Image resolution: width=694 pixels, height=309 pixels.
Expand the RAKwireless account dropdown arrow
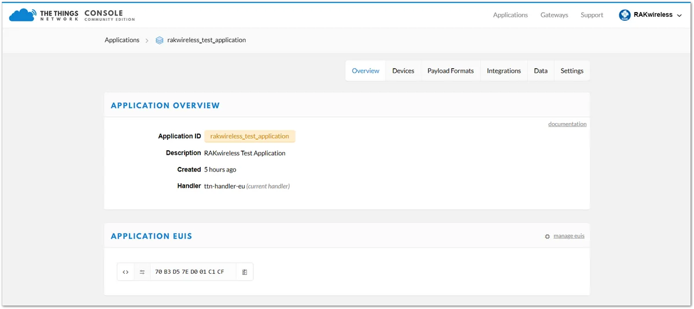(x=679, y=16)
